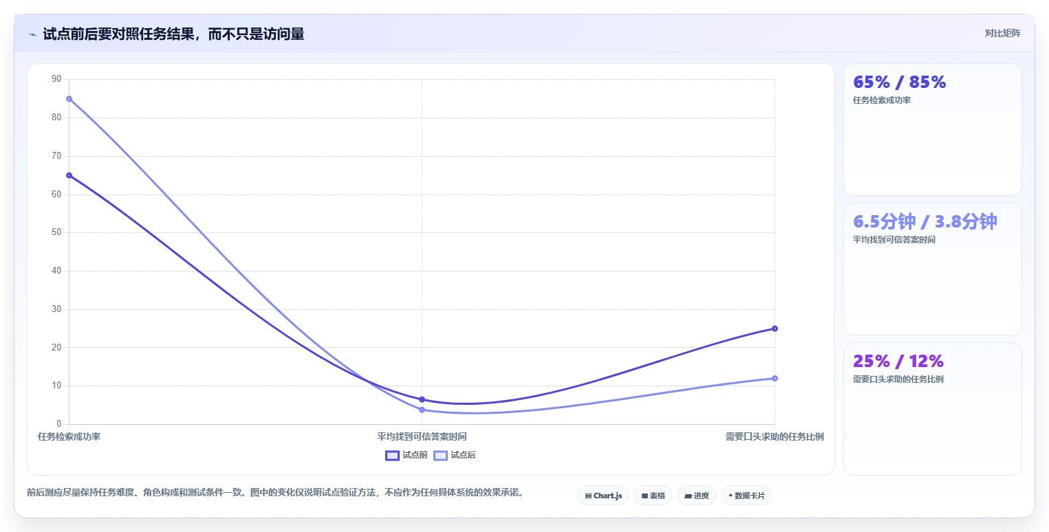Viewport: 1049px width, 532px height.
Task: Select the 表格 chip
Action: coord(653,496)
